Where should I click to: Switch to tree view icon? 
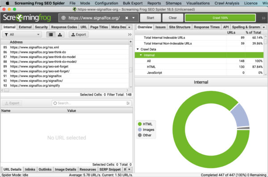(60, 35)
